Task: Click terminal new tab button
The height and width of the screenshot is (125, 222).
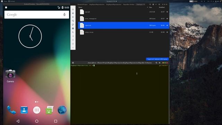Action: click(x=73, y=62)
